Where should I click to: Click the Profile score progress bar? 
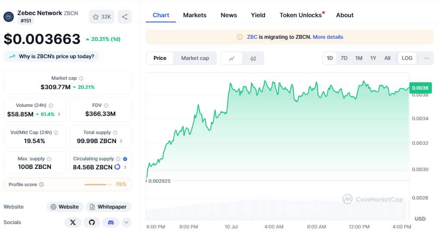coord(98,184)
